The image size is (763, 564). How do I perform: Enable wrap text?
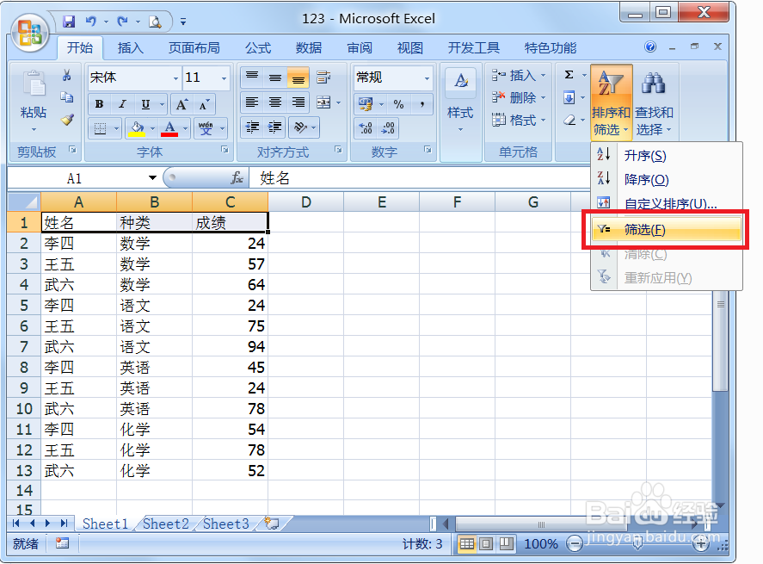(x=323, y=77)
